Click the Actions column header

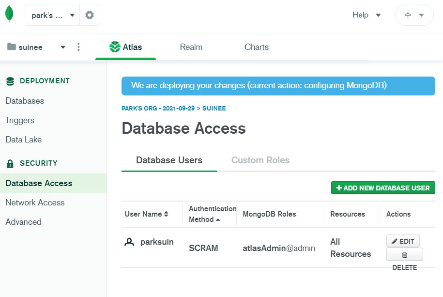(x=398, y=214)
